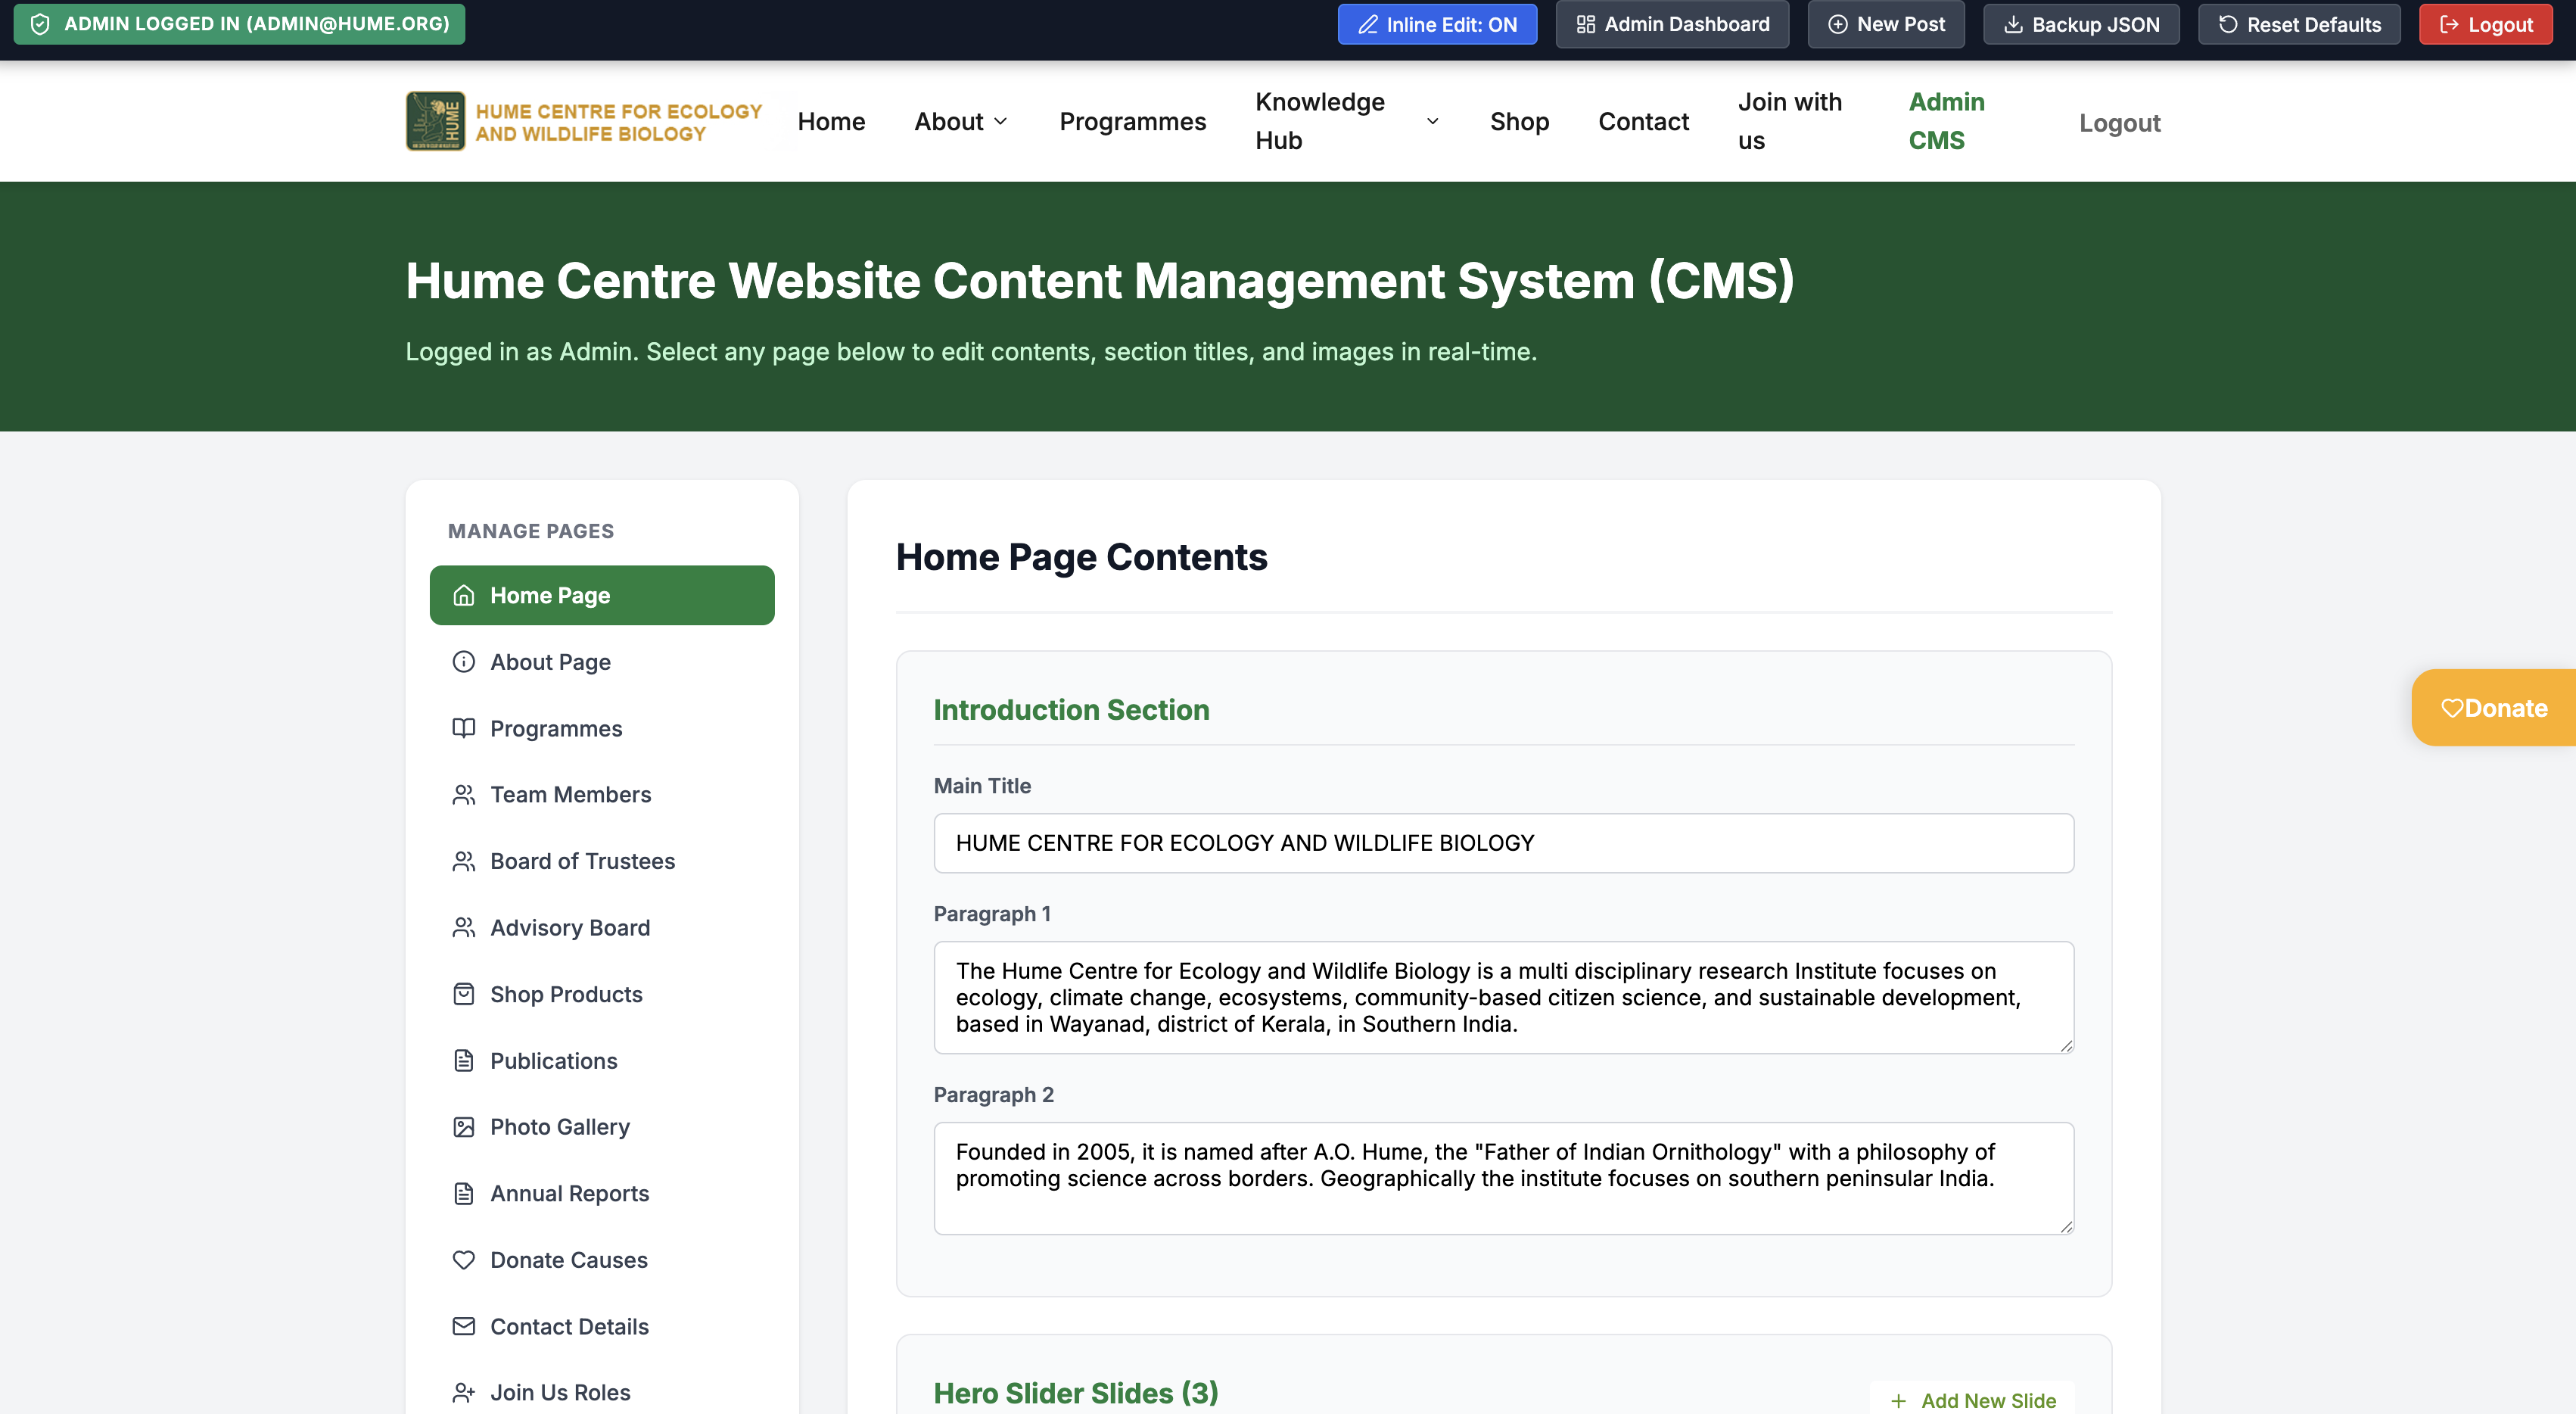Screen dimensions: 2576x1414
Task: Click the red Logout button
Action: click(x=2485, y=25)
